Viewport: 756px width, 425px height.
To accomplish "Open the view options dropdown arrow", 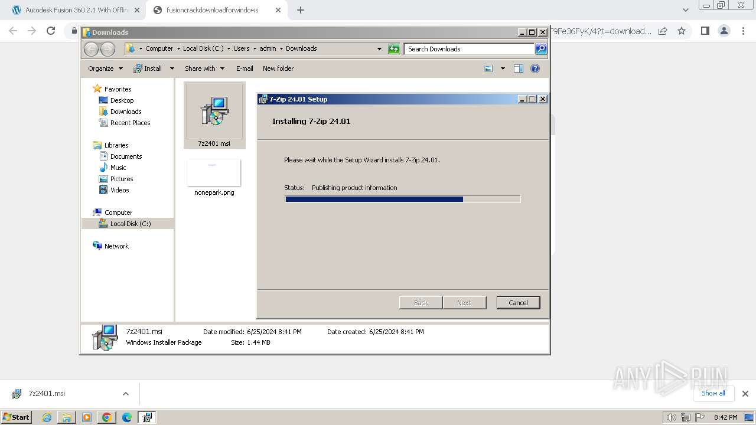I will click(x=503, y=68).
